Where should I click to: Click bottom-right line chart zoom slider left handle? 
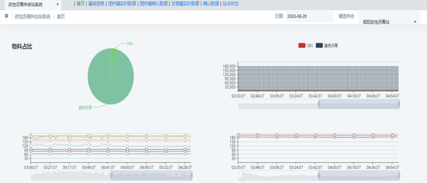[x=319, y=175]
